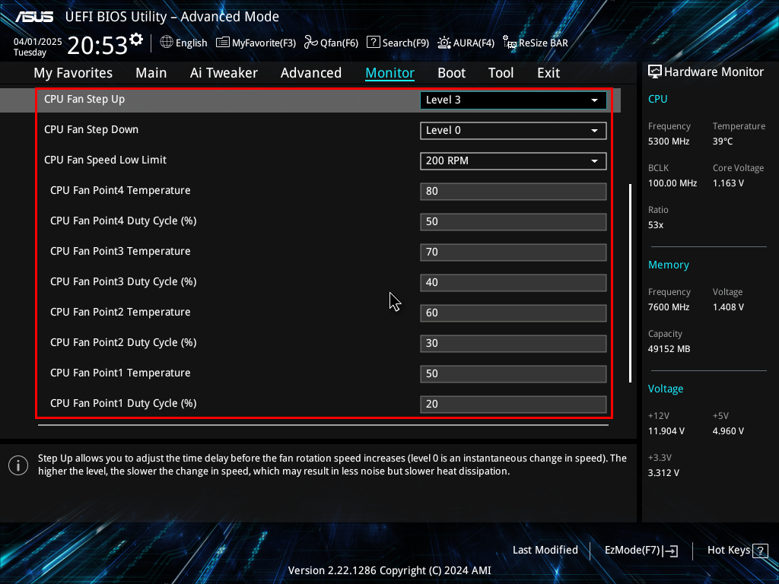
Task: Switch to EzMode(F7)
Action: point(641,551)
